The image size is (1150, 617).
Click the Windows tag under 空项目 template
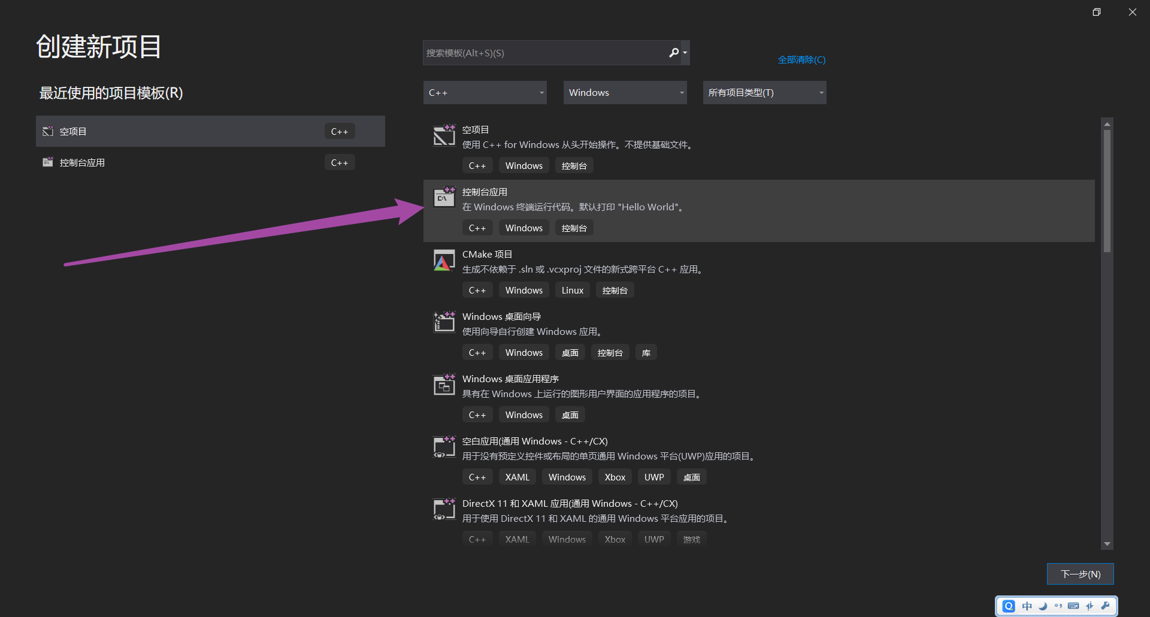coord(524,165)
